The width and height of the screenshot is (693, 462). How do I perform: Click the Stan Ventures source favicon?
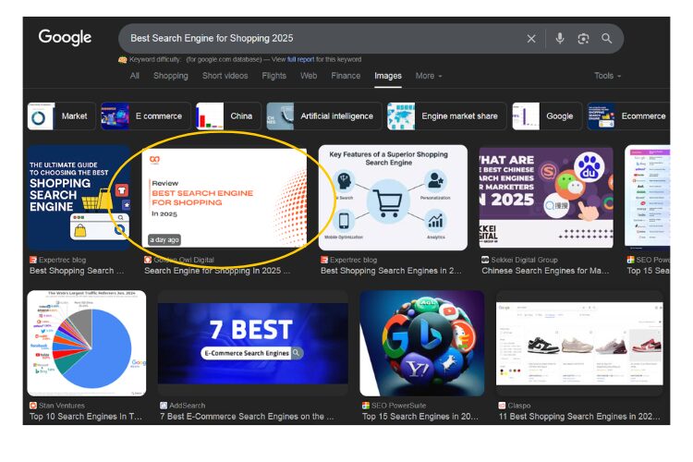tap(33, 405)
